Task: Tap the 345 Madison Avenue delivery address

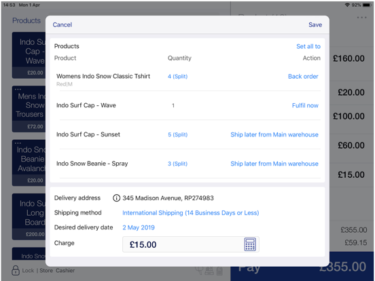Action: (168, 198)
